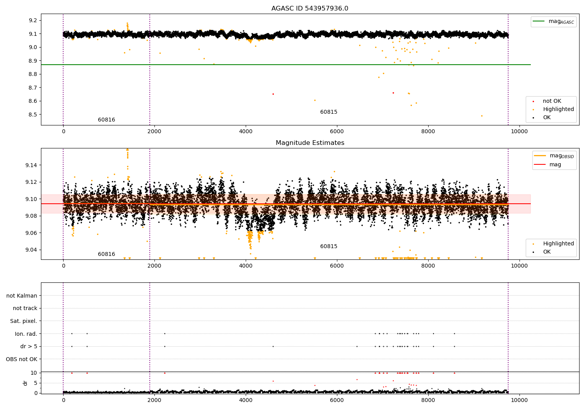Click the 10000 x-axis tick on bottom plot
The width and height of the screenshot is (585, 409).
tap(519, 400)
